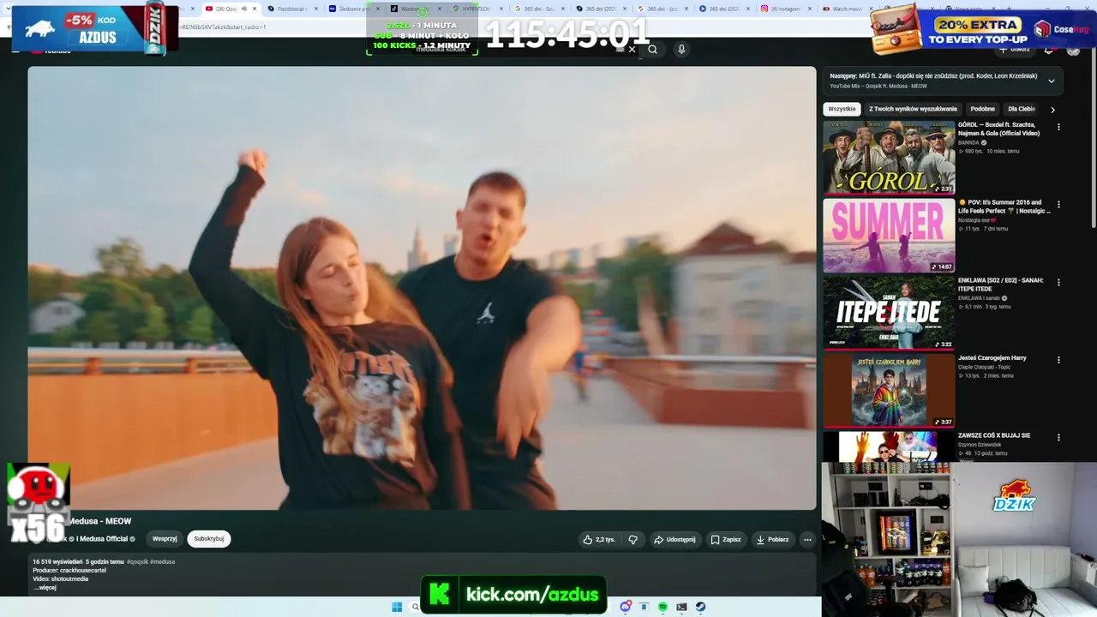Select the Wszystkie filter chip
This screenshot has width=1097, height=617.
pyautogui.click(x=842, y=109)
